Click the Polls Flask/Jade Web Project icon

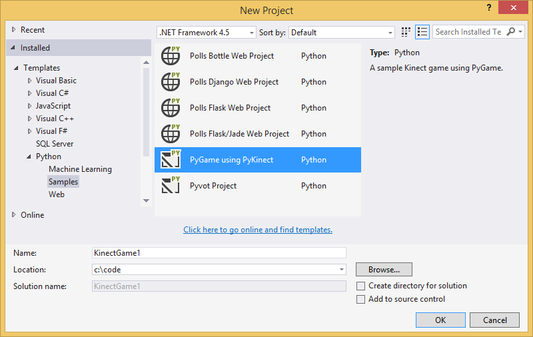[x=171, y=134]
